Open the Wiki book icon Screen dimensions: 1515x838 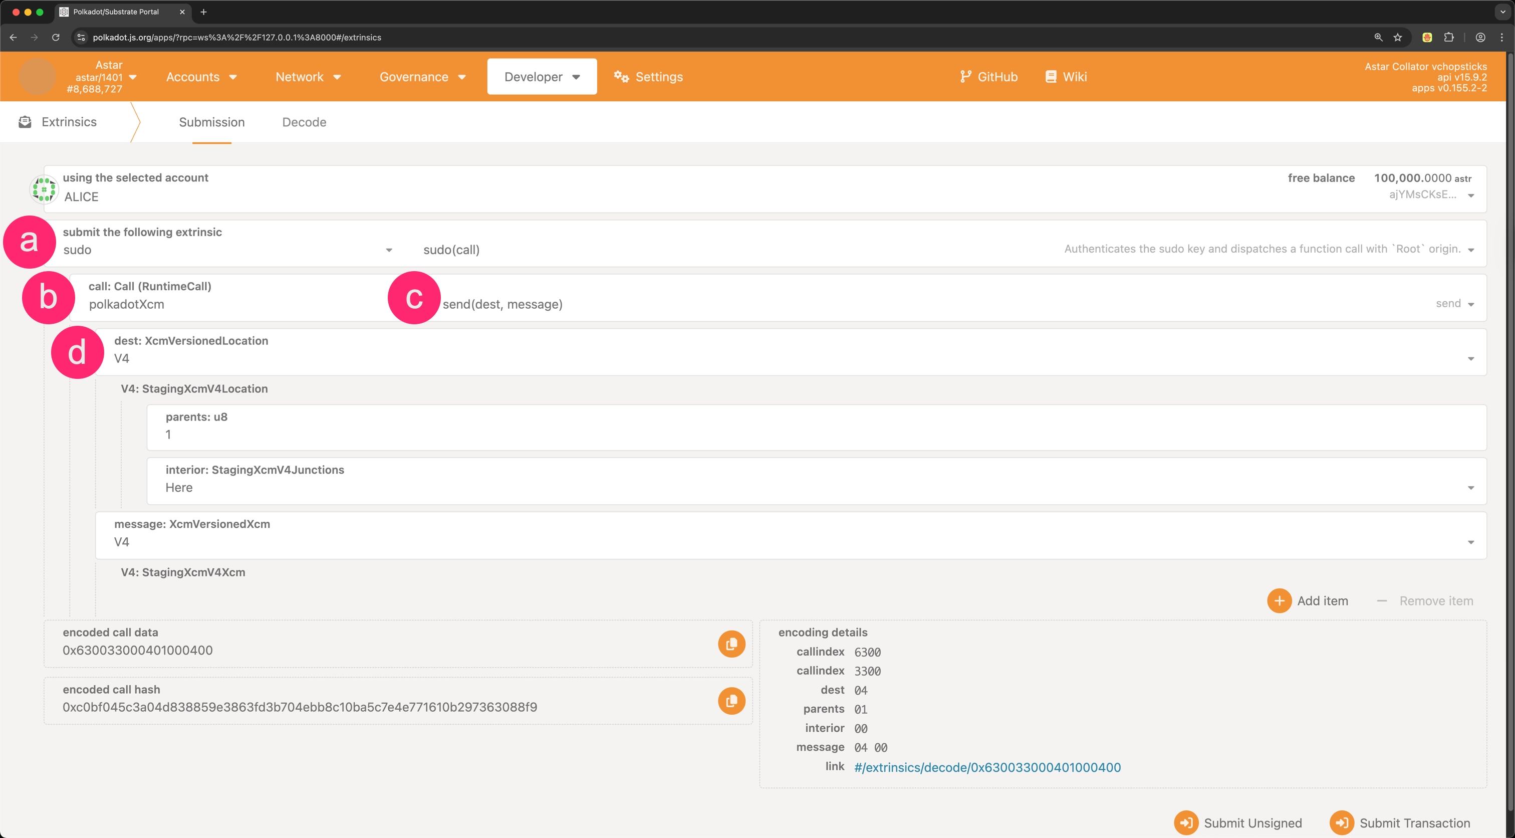pyautogui.click(x=1051, y=77)
